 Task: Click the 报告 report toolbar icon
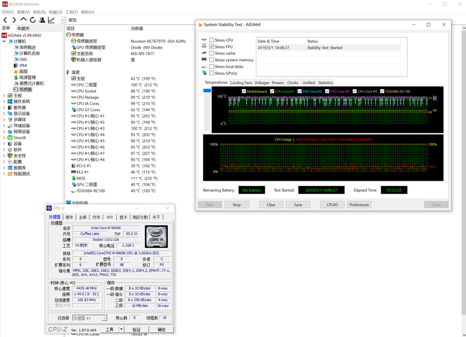click(x=69, y=20)
